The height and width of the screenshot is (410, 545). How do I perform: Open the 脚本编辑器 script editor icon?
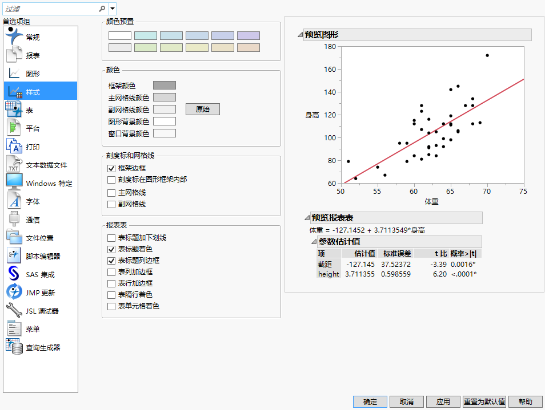click(x=14, y=256)
